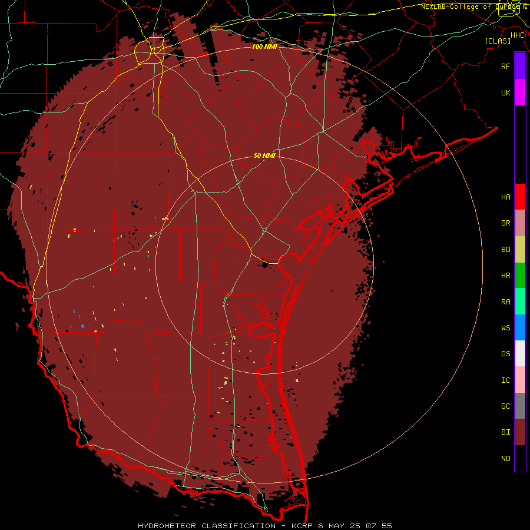
Task: Click the ND legend label
Action: click(506, 459)
